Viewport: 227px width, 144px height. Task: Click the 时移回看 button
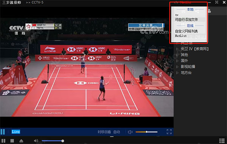tap(104, 132)
